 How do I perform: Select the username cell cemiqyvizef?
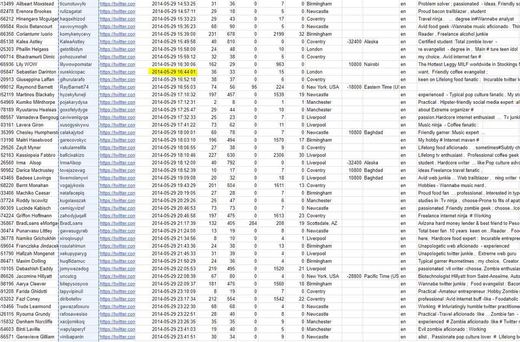(x=72, y=208)
